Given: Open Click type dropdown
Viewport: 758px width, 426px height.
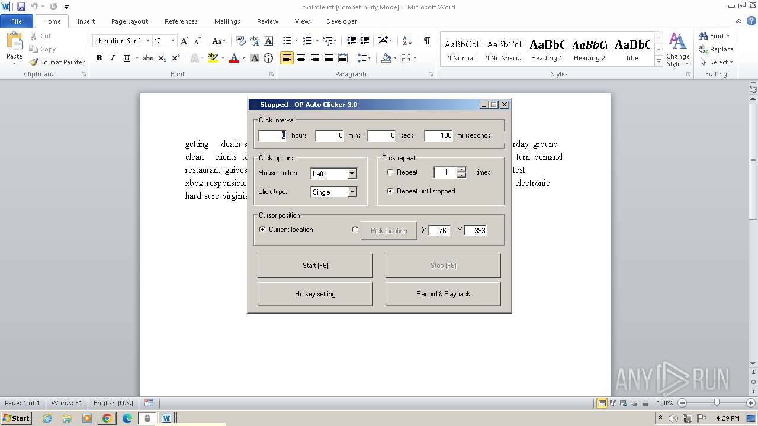Looking at the screenshot, I should tap(352, 192).
